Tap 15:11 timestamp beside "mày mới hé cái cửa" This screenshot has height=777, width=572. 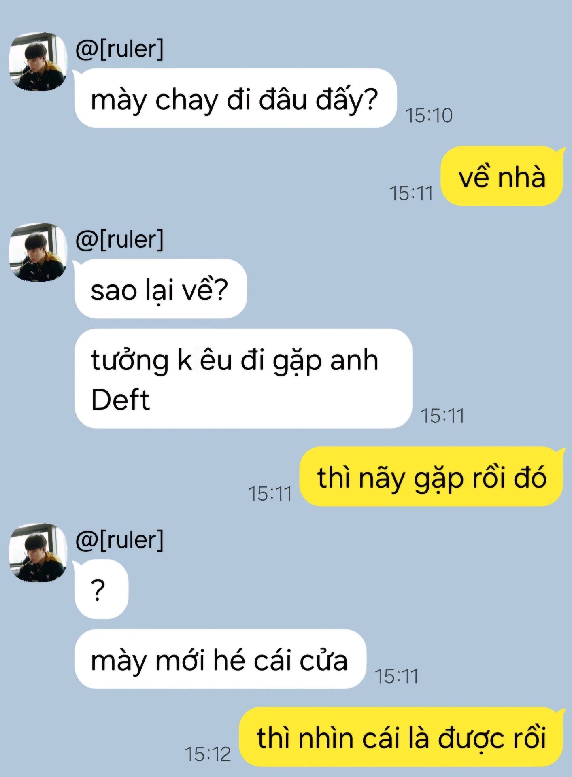(x=396, y=676)
